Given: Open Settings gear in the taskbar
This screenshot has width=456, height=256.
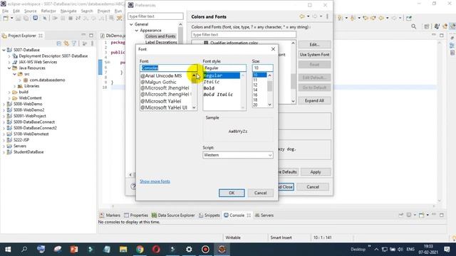Looking at the screenshot, I should (x=189, y=250).
